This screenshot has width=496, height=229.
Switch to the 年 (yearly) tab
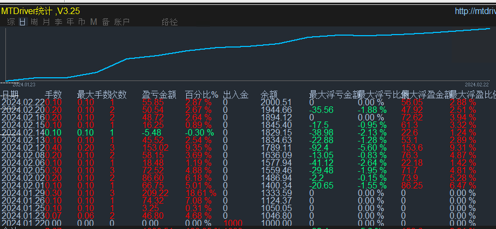pyautogui.click(x=70, y=22)
